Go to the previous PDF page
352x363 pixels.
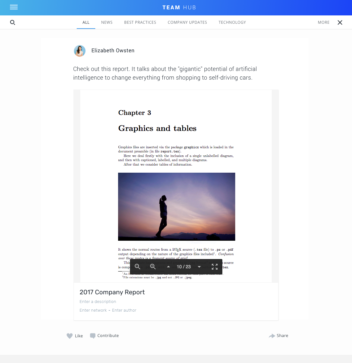(168, 267)
